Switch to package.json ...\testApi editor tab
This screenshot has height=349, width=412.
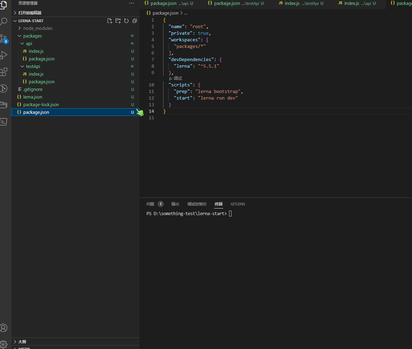coord(236,3)
